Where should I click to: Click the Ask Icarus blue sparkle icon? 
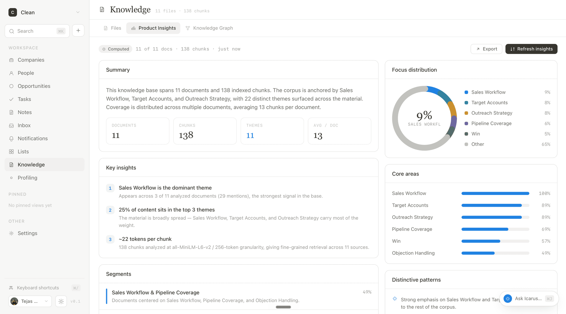point(508,299)
